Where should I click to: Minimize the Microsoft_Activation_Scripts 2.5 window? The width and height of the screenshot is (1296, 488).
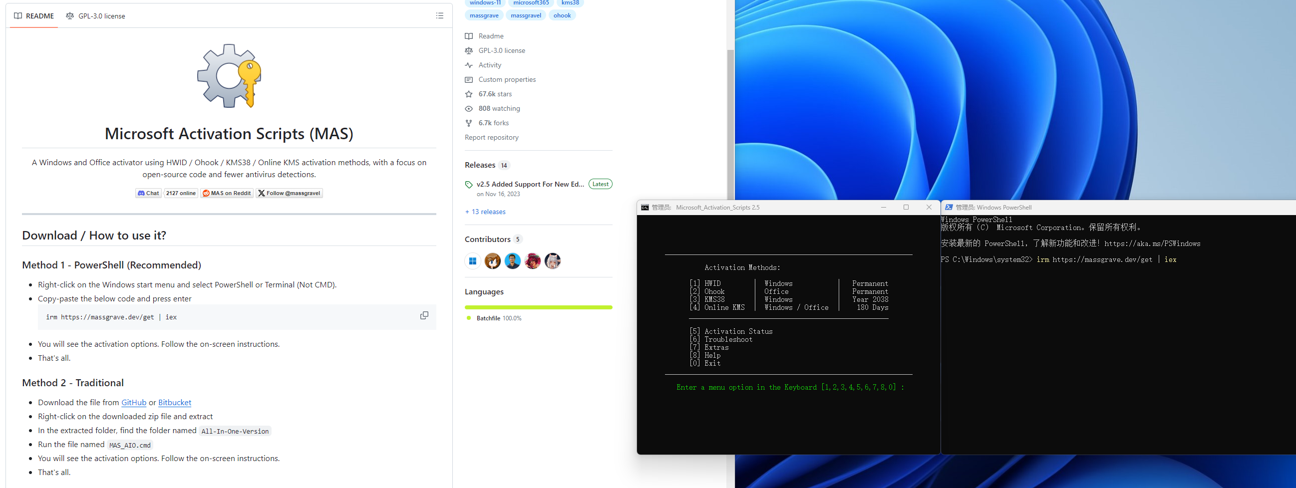coord(884,207)
